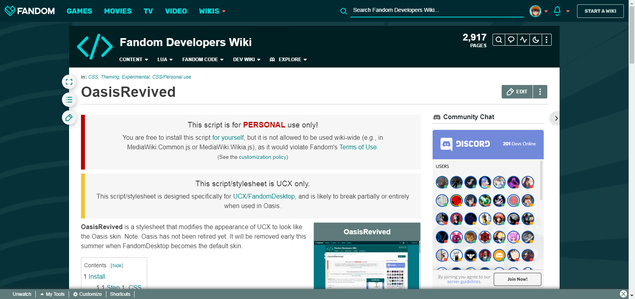Viewport: 635px width, 299px height.
Task: Open the UCX/FandomDesktop link
Action: click(264, 197)
